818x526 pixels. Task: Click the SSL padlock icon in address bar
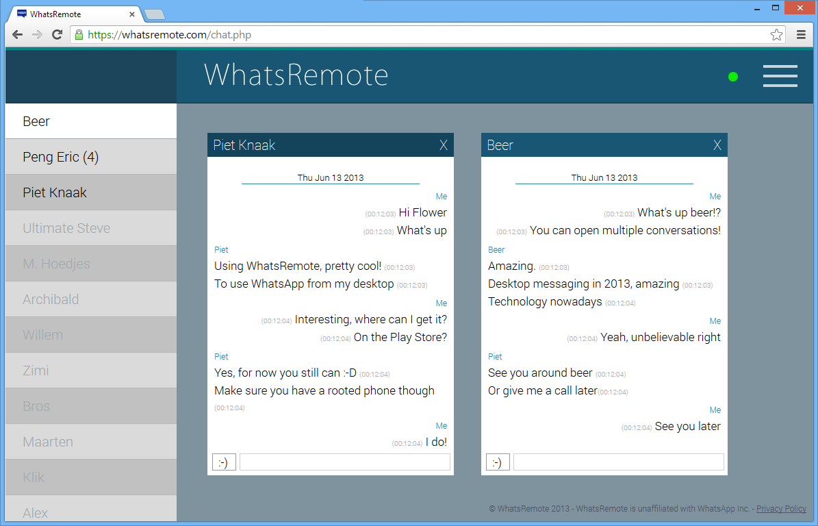[x=79, y=34]
